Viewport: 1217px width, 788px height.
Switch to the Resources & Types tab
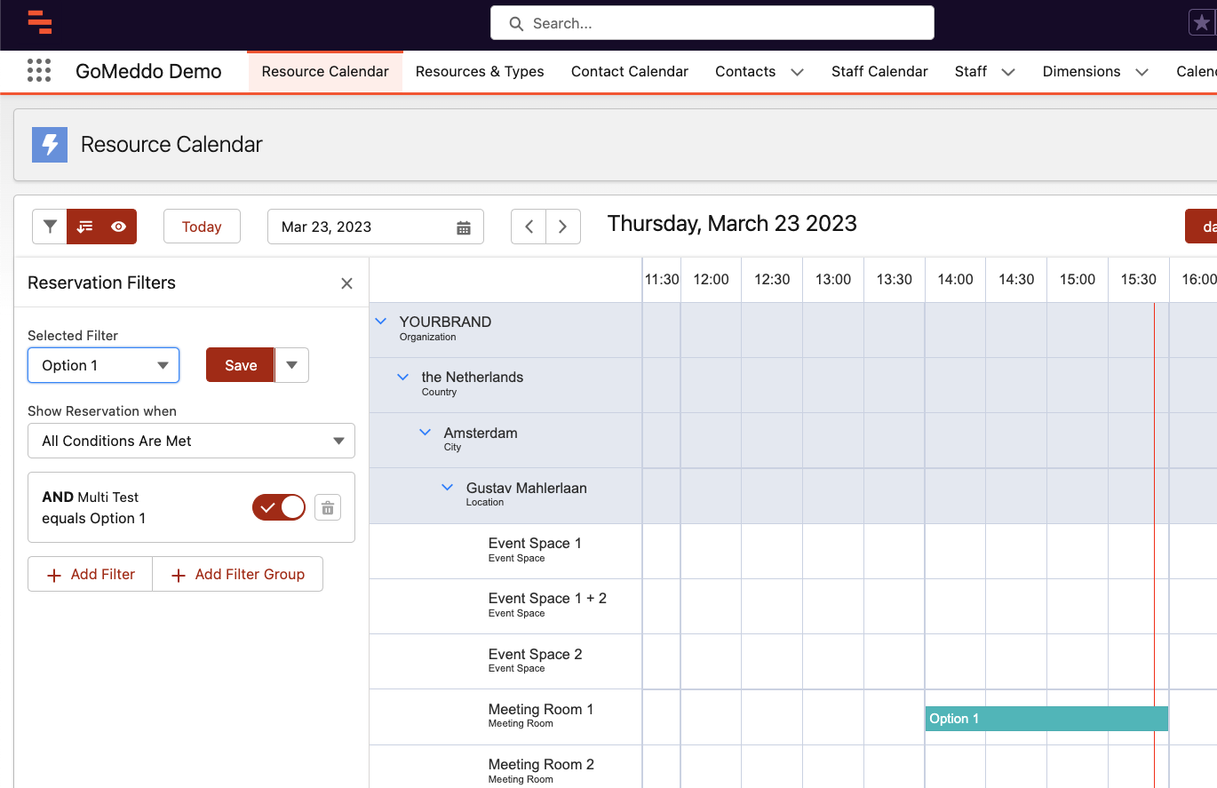click(x=480, y=71)
